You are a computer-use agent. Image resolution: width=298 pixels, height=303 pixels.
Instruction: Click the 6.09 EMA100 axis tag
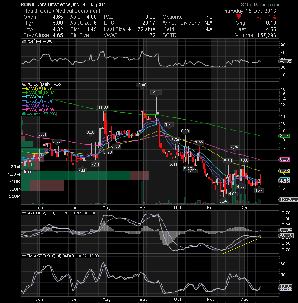pyautogui.click(x=284, y=160)
